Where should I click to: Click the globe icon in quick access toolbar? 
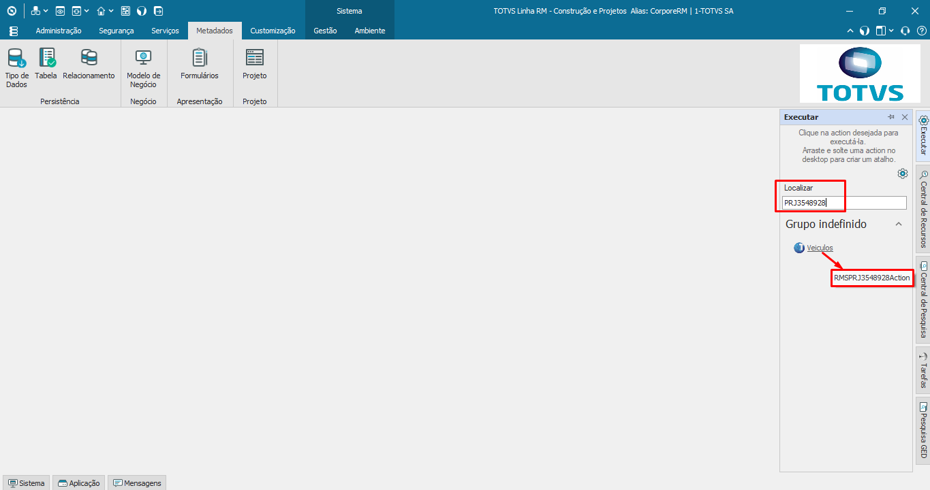[142, 11]
